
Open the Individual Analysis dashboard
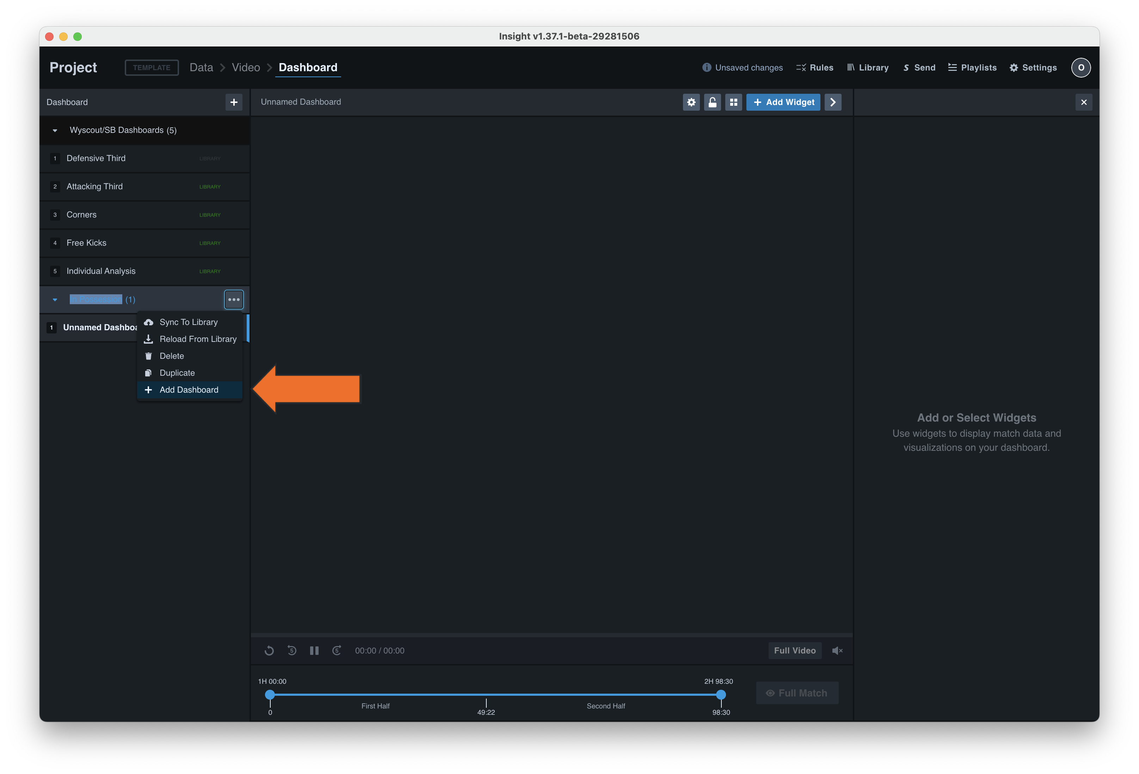pyautogui.click(x=144, y=271)
